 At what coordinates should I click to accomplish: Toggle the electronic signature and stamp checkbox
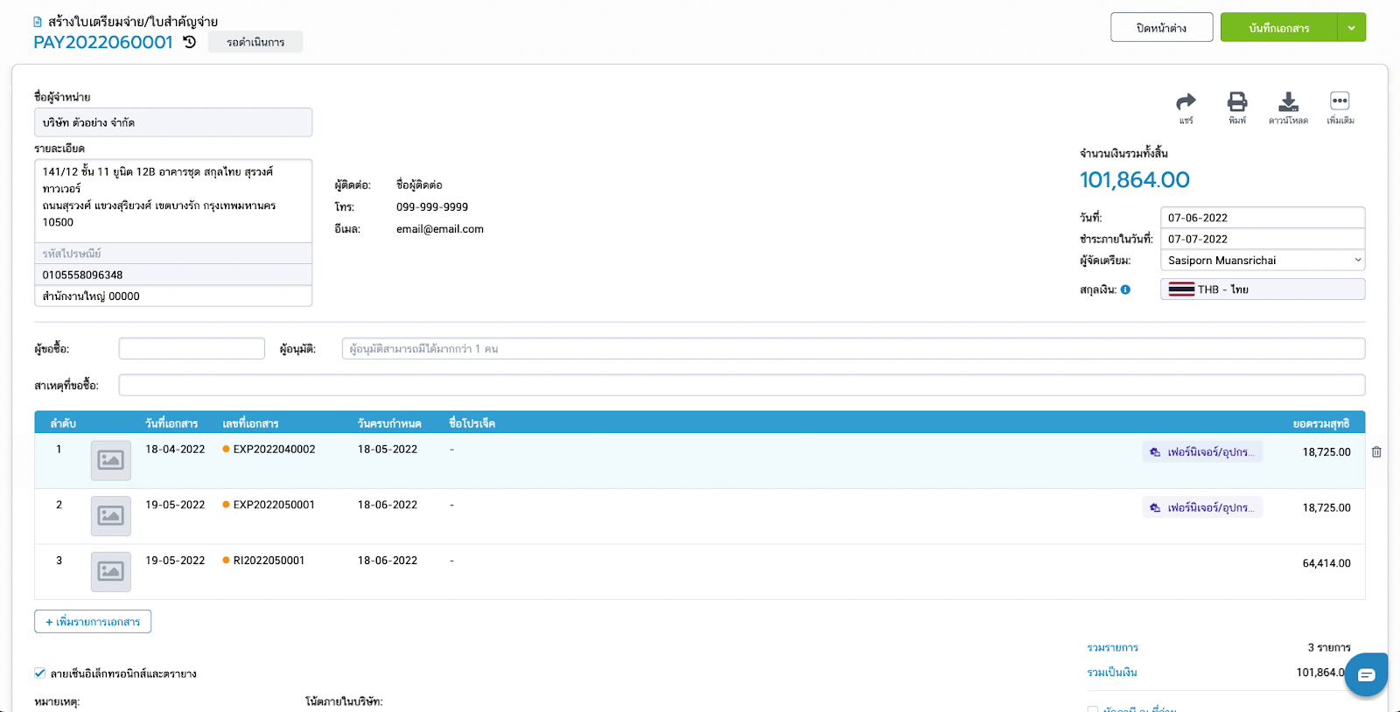tap(40, 673)
